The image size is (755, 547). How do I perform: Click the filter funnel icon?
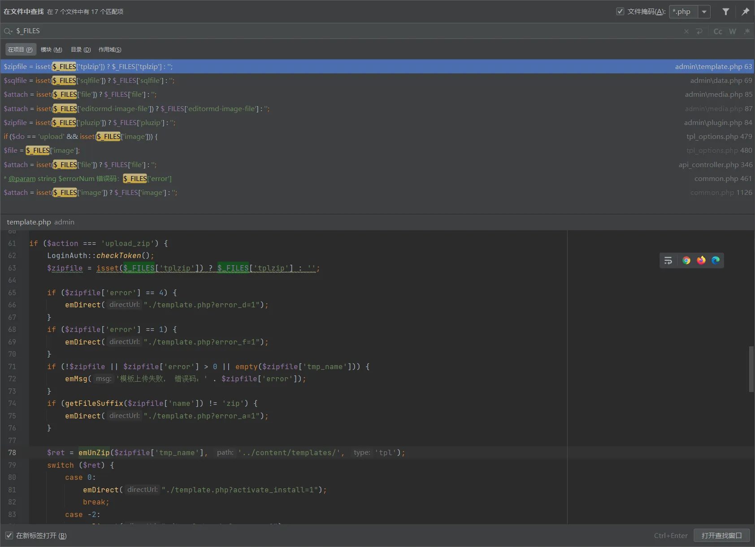[725, 12]
